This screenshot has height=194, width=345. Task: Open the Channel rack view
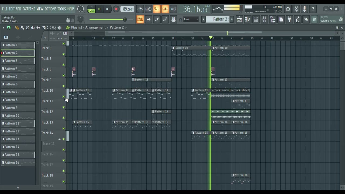pos(256,19)
